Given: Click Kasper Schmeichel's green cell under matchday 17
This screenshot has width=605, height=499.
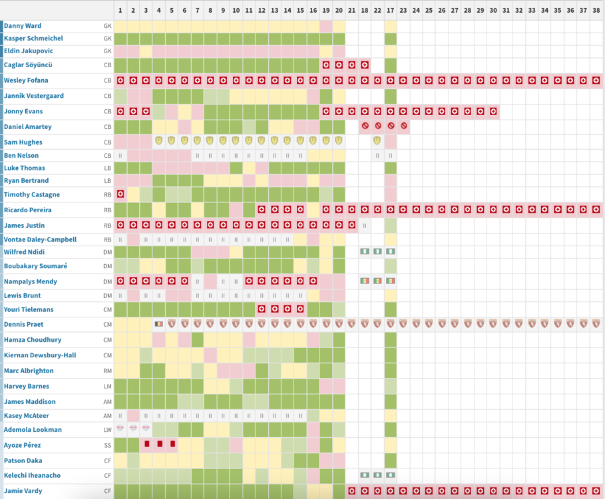Looking at the screenshot, I should [391, 39].
